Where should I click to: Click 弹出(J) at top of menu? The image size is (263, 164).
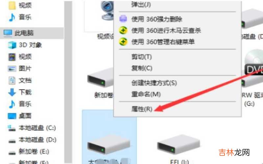pos(141,5)
